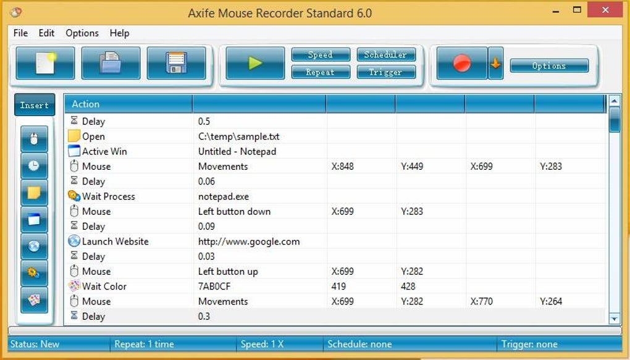This screenshot has width=630, height=360.
Task: Click mouse icon of Left button down row
Action: coord(74,211)
